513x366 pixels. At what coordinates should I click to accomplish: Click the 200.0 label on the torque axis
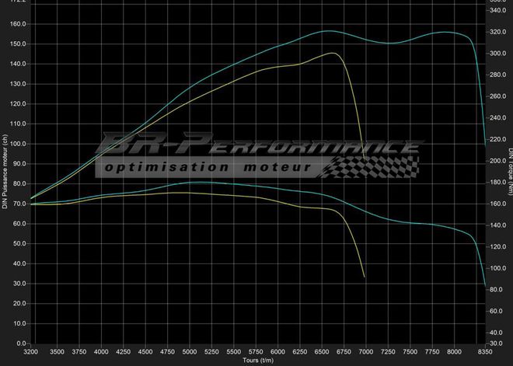pos(496,161)
